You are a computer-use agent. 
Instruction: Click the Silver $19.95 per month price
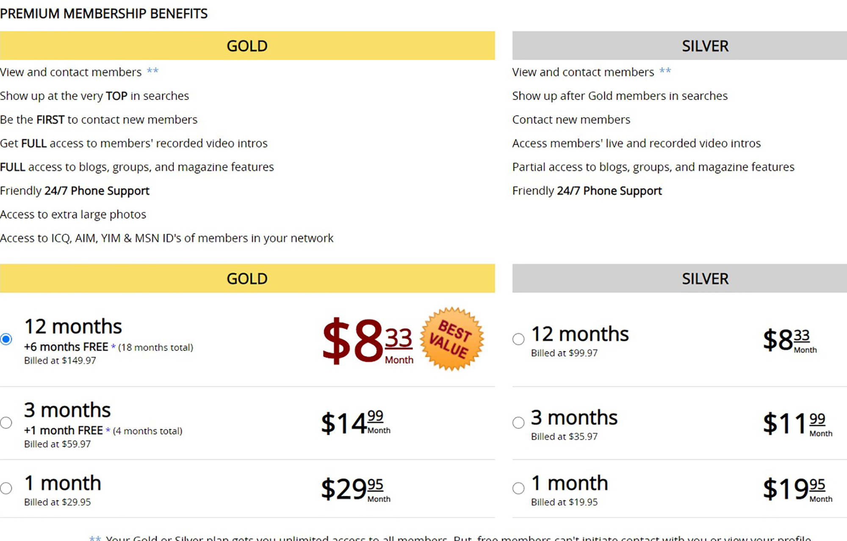pos(797,489)
